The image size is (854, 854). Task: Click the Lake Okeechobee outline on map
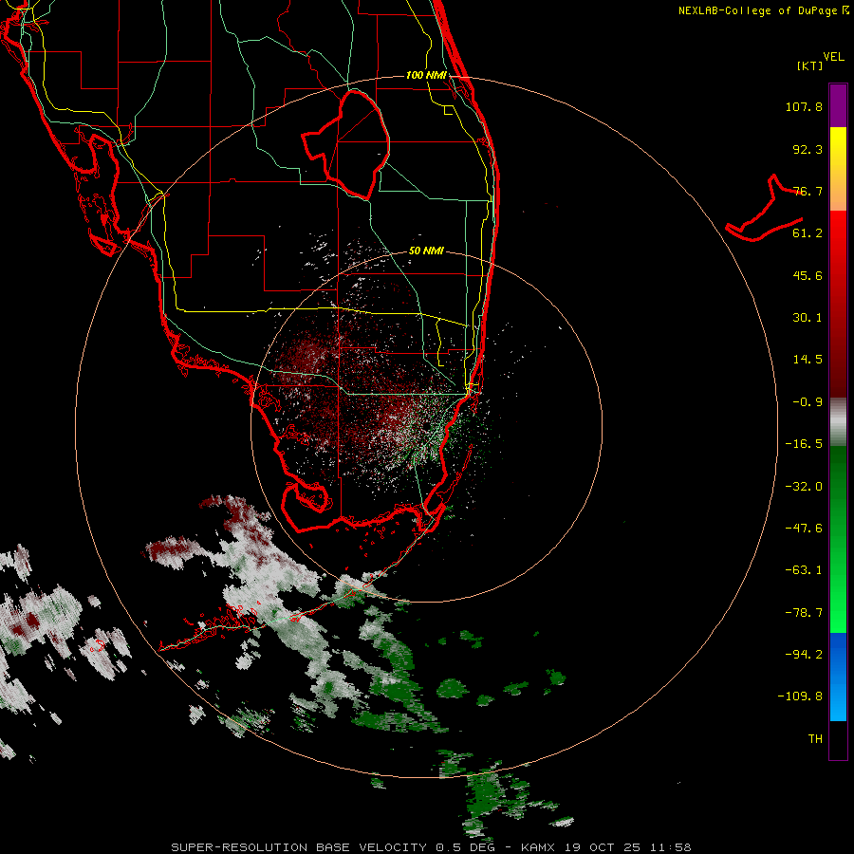(x=345, y=144)
